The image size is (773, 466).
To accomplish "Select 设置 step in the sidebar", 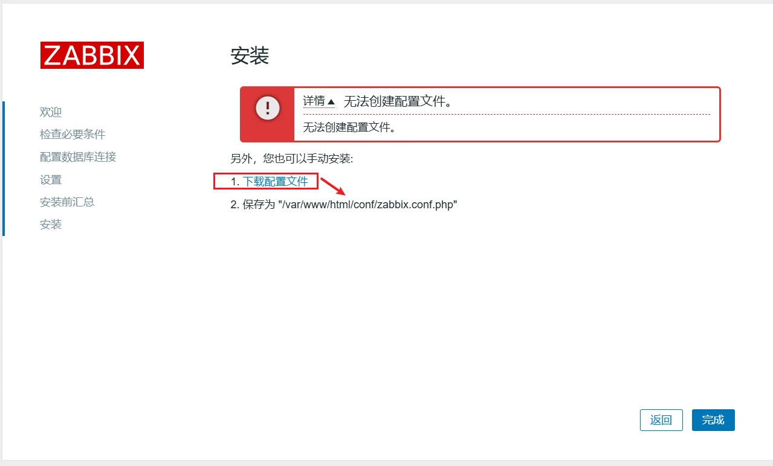I will point(51,180).
